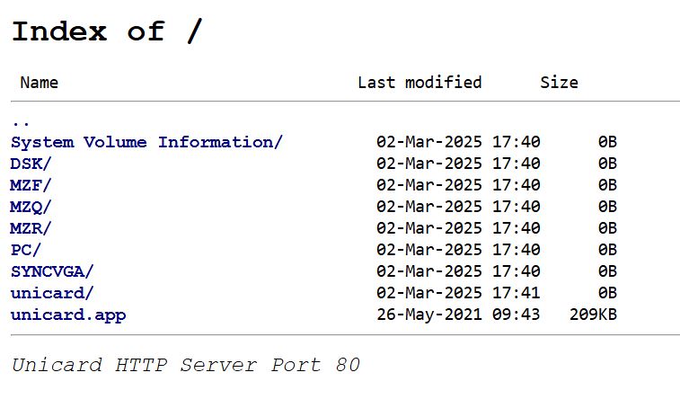This screenshot has height=399, width=680.
Task: Click the 26-May-2021 09:43 modified date
Action: pyautogui.click(x=458, y=315)
